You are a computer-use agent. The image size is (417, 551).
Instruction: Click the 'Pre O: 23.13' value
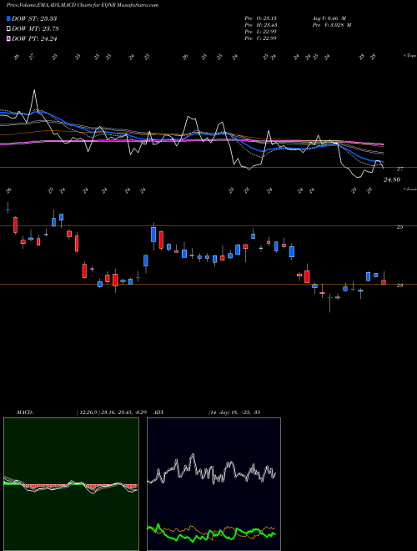click(x=261, y=18)
